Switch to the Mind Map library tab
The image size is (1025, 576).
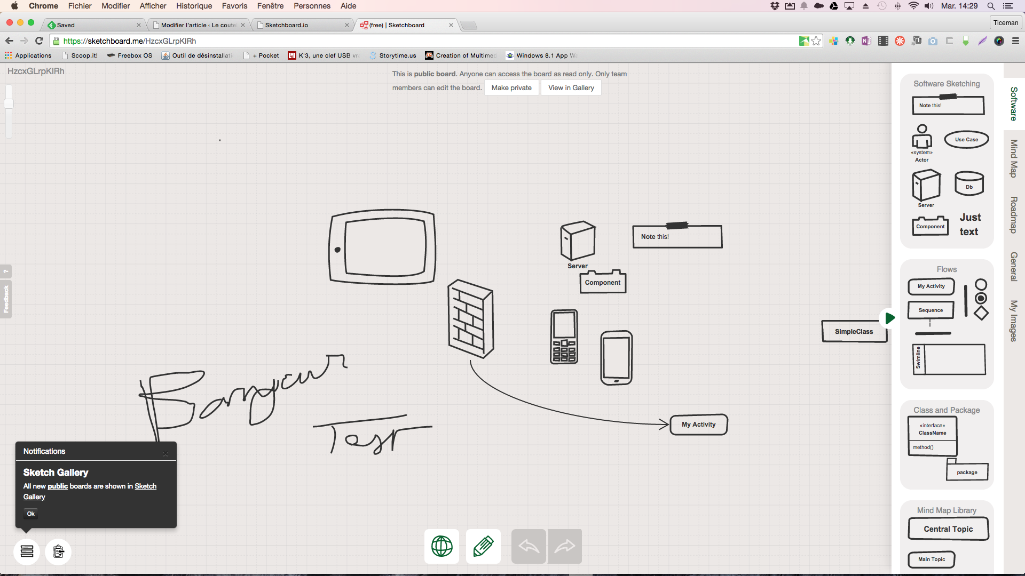tap(1014, 158)
